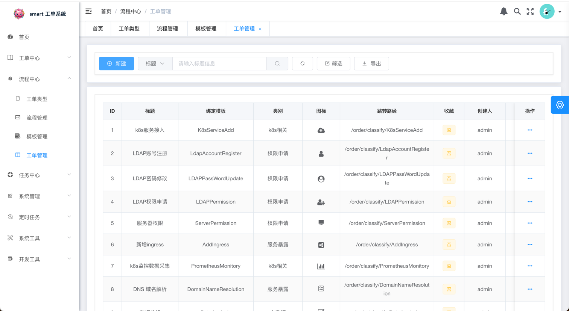Screen dimensions: 569x311
Task: Click the header search magnifier icon
Action: 517,11
